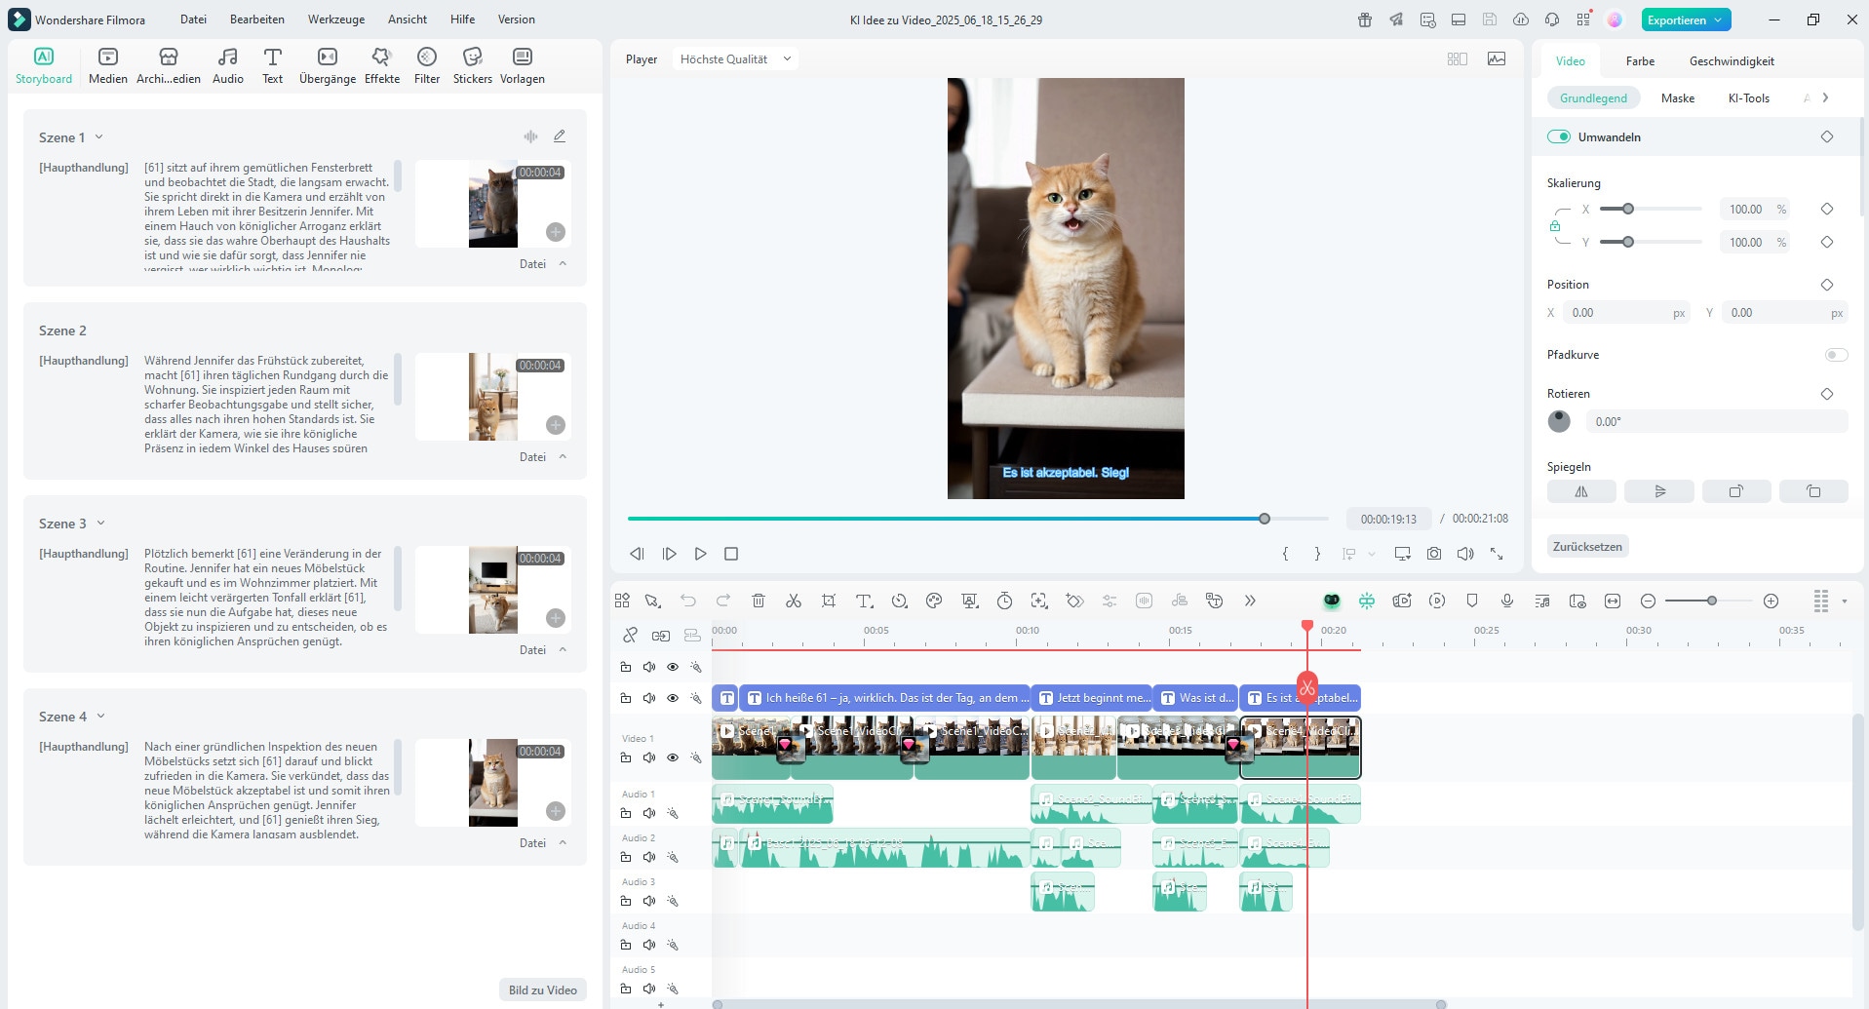This screenshot has height=1009, width=1869.
Task: Open the Höchste Qualität dropdown
Action: coord(736,59)
